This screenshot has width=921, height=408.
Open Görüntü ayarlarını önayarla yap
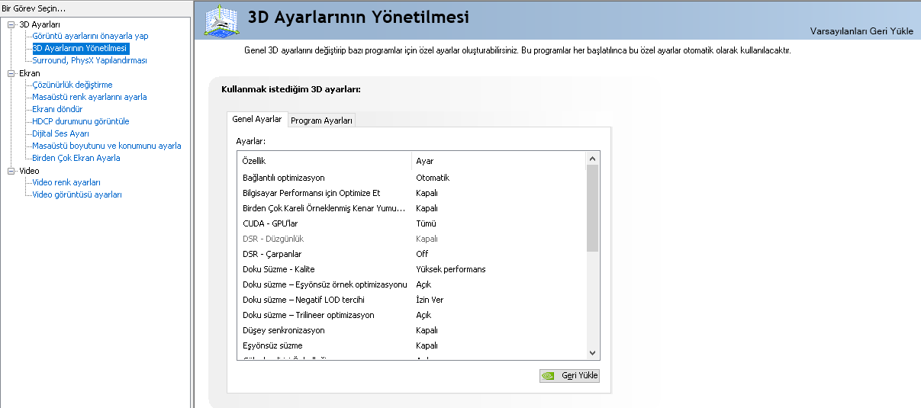click(x=90, y=36)
